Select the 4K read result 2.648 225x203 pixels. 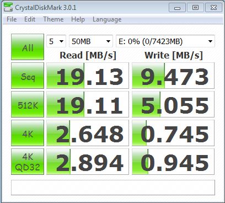[x=88, y=133]
